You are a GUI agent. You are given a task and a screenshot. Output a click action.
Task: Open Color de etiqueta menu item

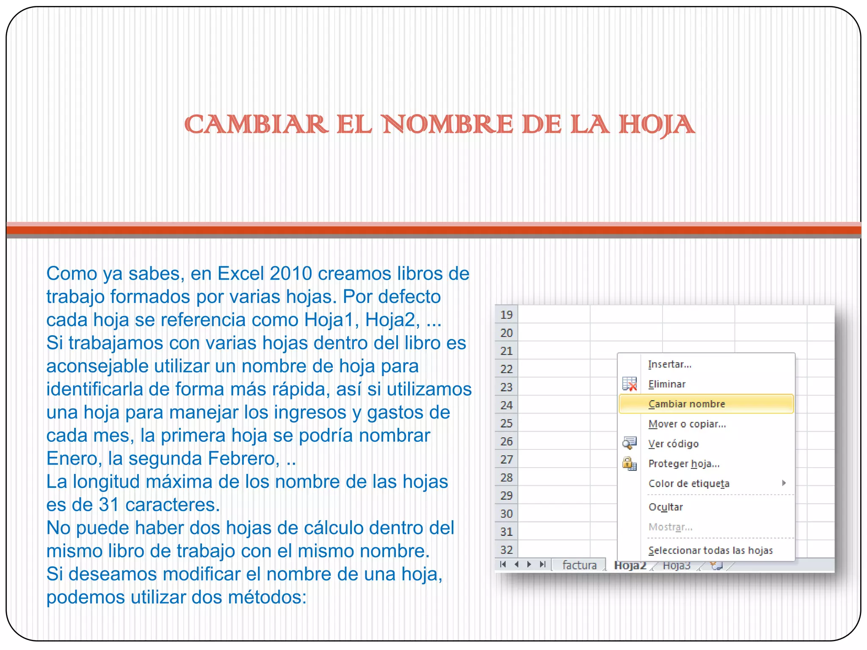[x=706, y=483]
